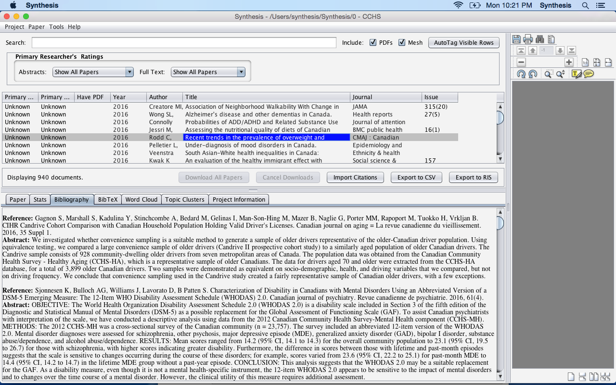The image size is (616, 385).
Task: Fit PDF to window width
Action: click(608, 62)
